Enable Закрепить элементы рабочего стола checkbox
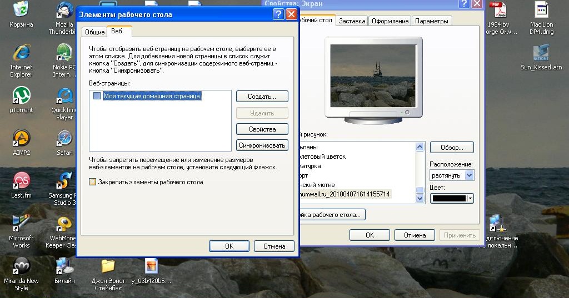 pos(93,182)
